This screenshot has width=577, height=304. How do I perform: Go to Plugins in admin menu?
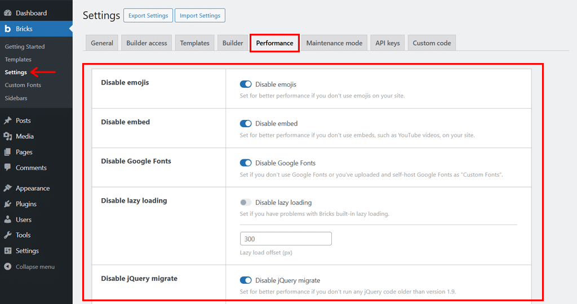[36, 204]
